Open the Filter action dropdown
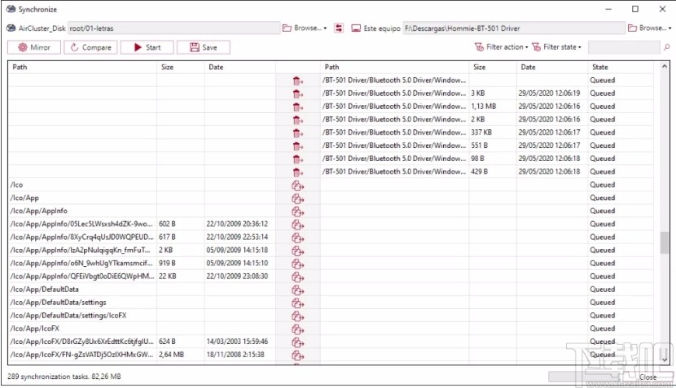 502,47
